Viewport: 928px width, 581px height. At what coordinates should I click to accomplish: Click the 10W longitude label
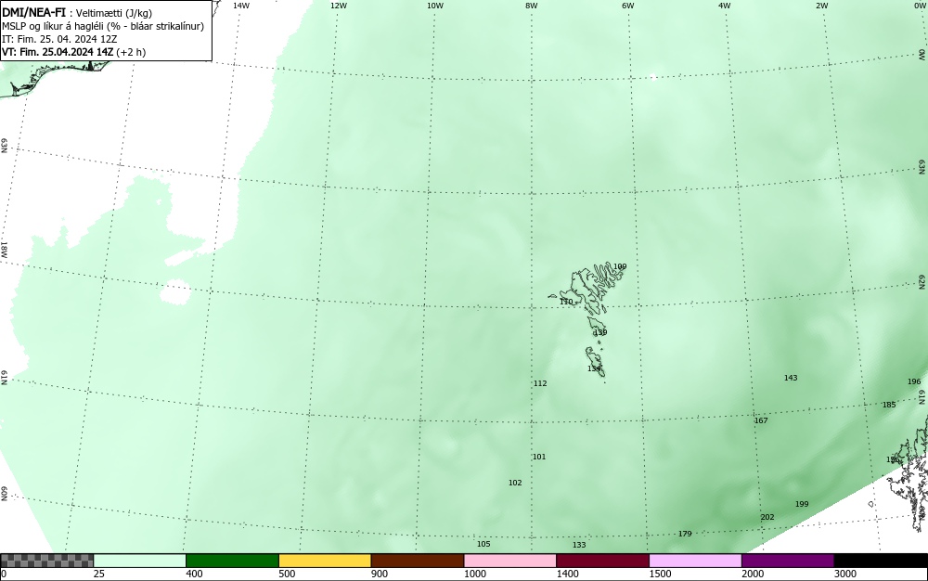click(x=435, y=6)
